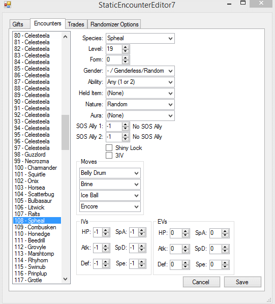Click the encounter list scroll up arrow

pos(65,37)
